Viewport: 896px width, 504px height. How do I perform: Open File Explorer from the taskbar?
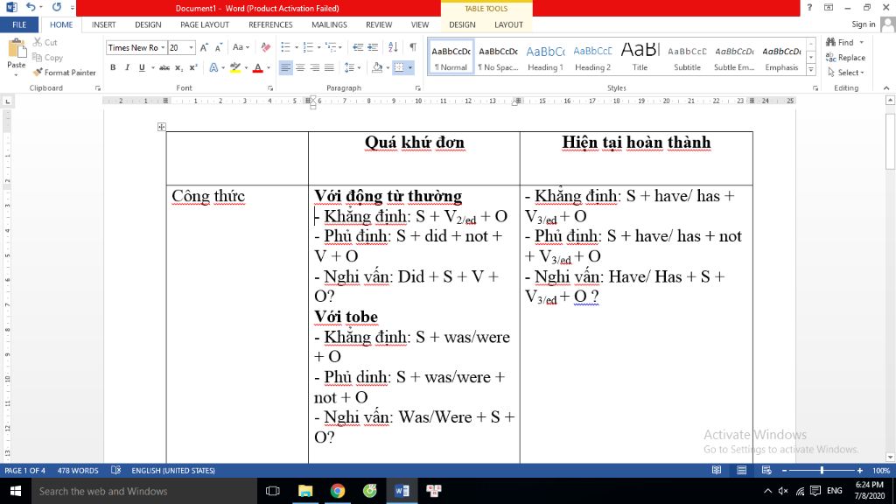click(x=305, y=491)
